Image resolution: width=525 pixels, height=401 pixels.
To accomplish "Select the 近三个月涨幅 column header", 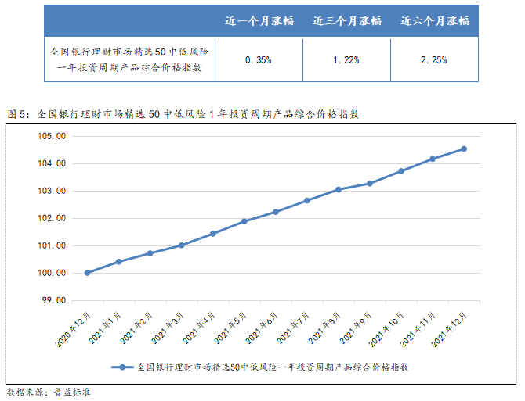I will (x=346, y=21).
